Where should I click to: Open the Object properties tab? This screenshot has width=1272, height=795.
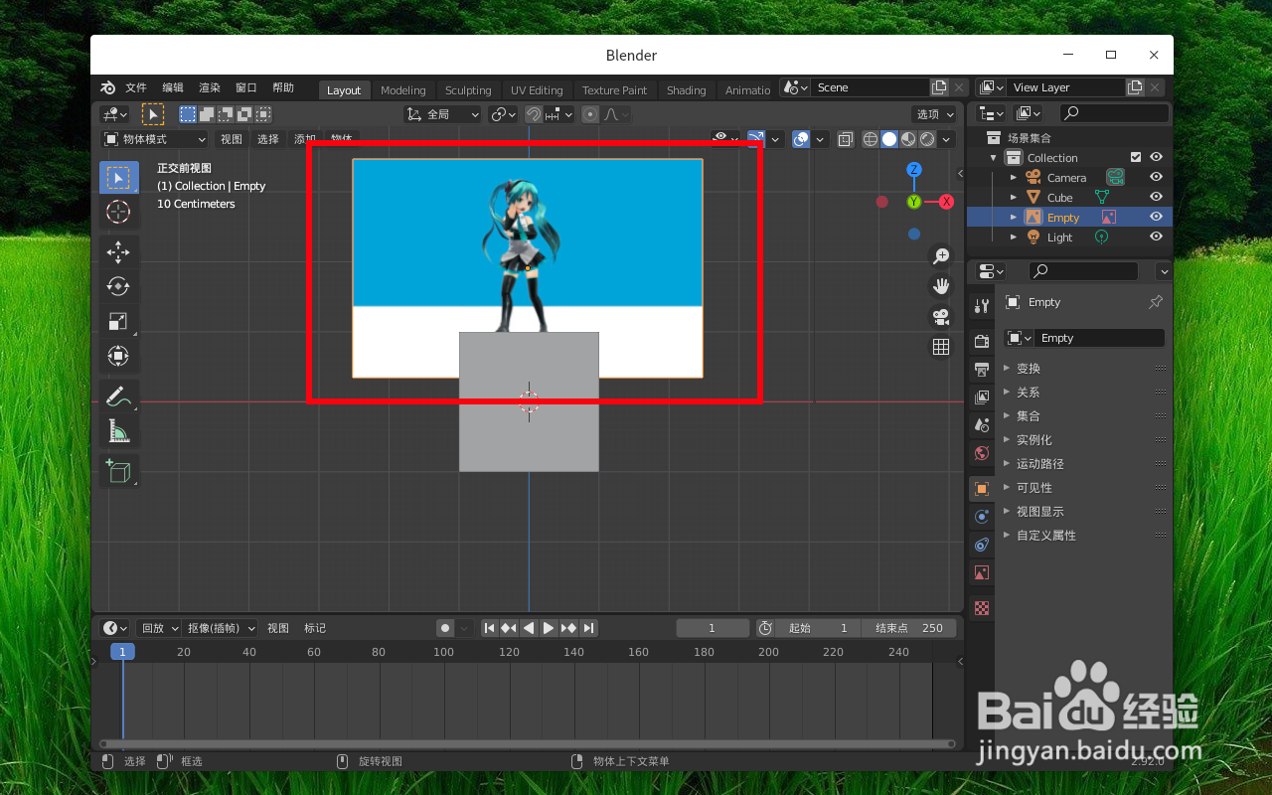(x=982, y=488)
